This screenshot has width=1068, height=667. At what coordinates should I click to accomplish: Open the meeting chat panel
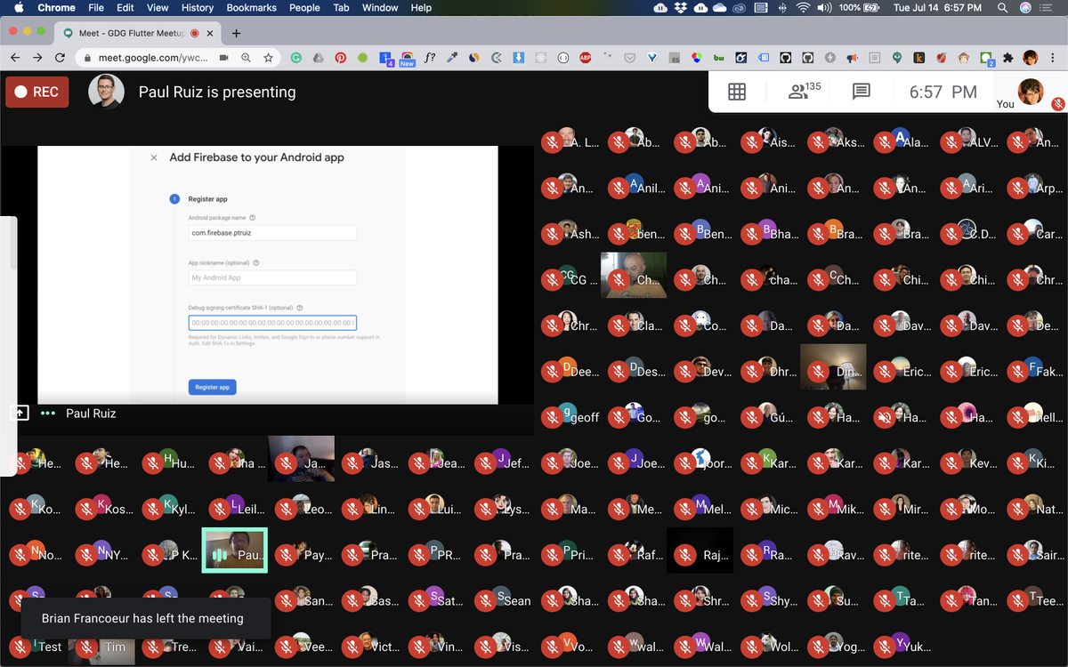(x=861, y=92)
